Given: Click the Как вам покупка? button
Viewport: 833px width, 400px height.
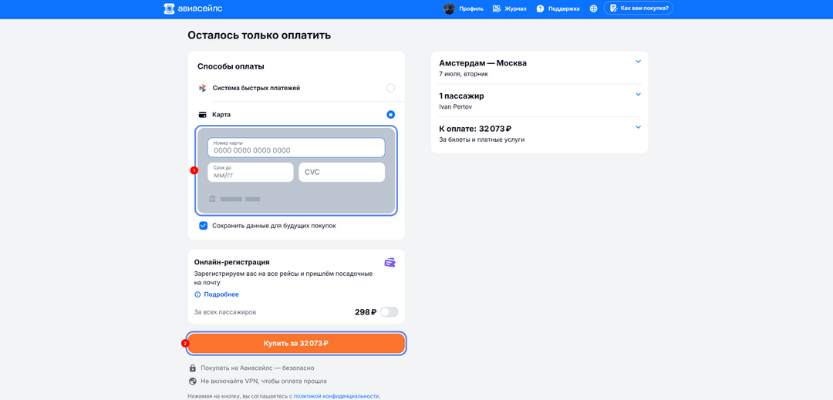Looking at the screenshot, I should tap(638, 8).
